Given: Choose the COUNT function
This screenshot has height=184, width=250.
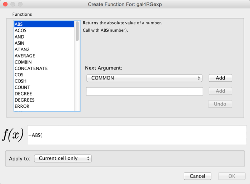Looking at the screenshot, I should [22, 87].
